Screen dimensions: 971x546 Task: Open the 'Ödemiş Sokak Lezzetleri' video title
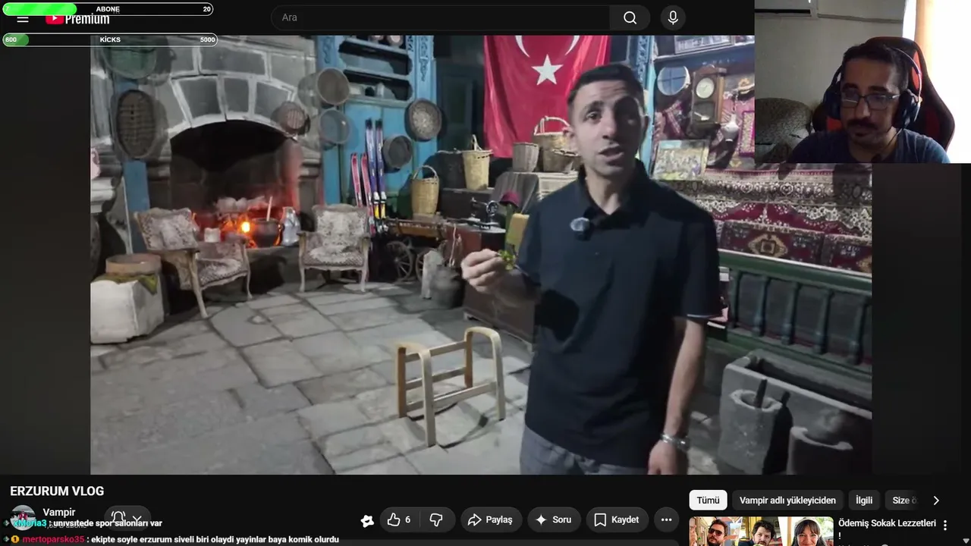[x=887, y=529]
